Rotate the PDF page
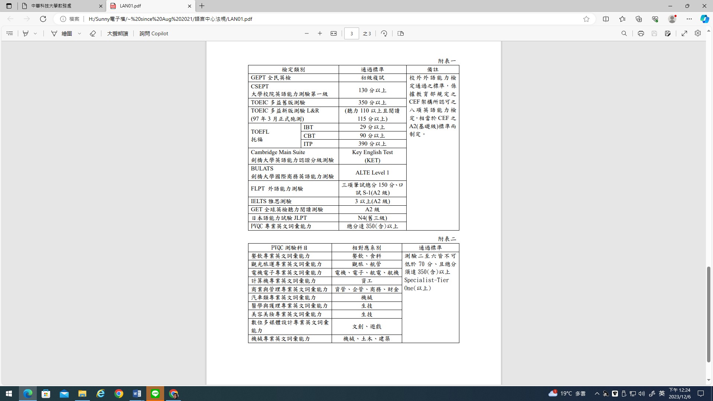 pyautogui.click(x=384, y=33)
